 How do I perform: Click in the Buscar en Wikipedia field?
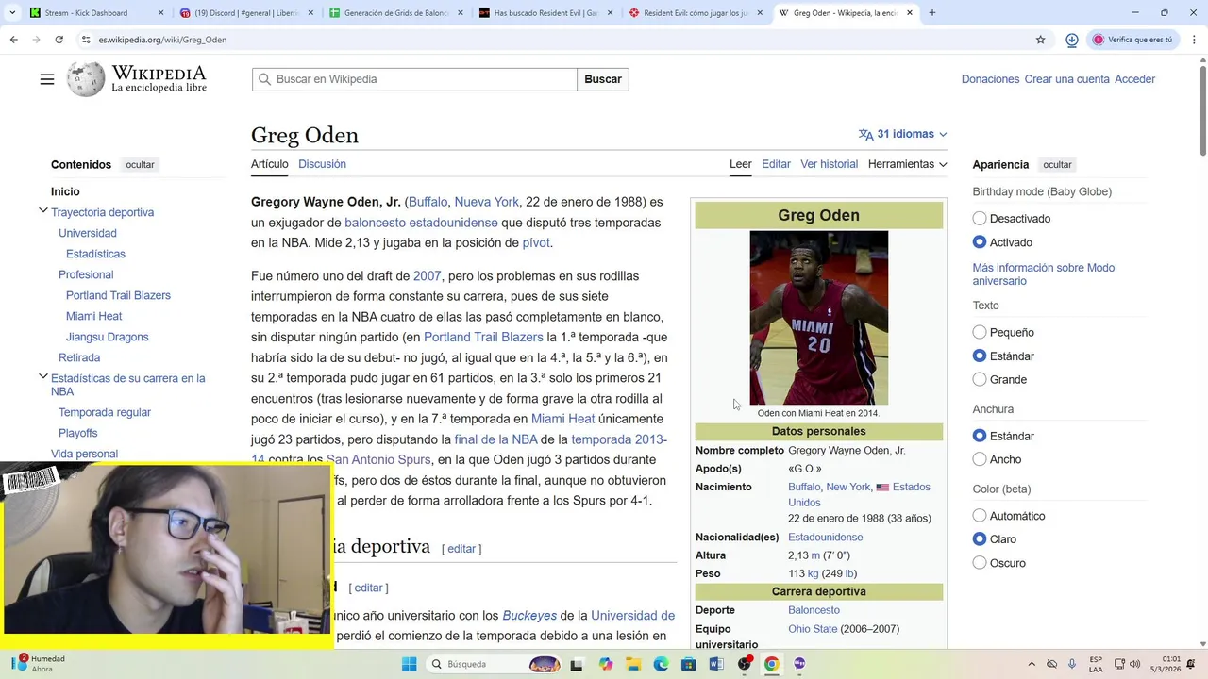(415, 79)
